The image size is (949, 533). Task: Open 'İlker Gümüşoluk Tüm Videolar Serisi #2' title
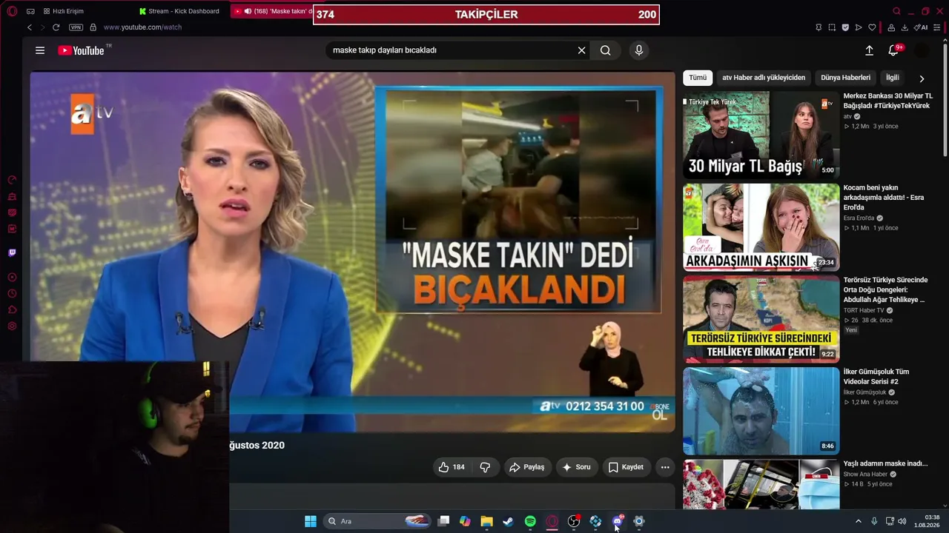pos(876,377)
